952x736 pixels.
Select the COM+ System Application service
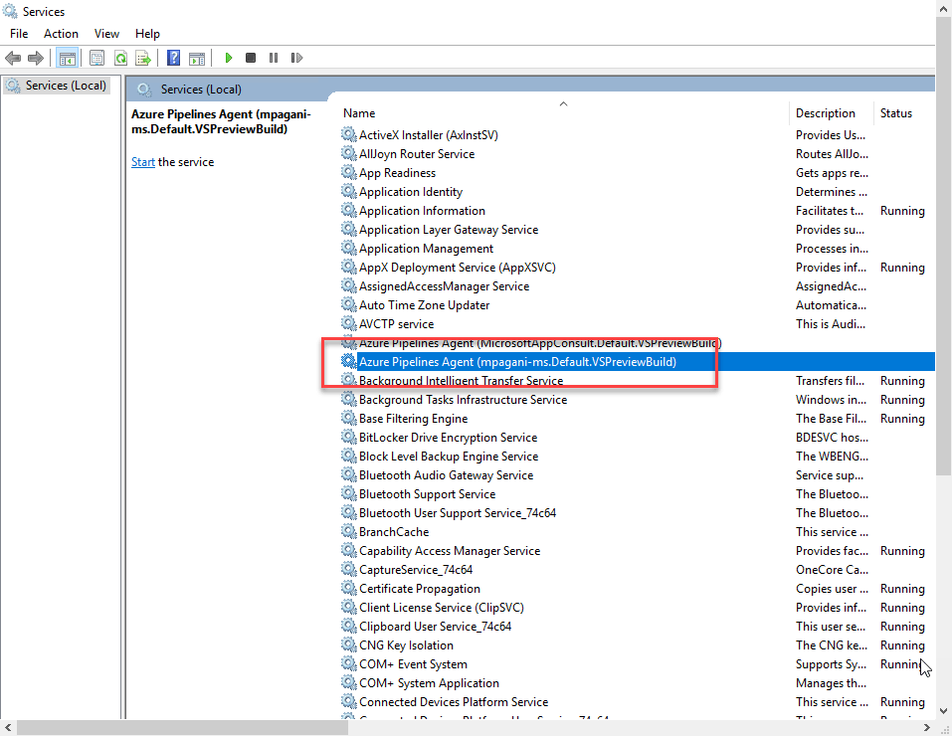429,683
